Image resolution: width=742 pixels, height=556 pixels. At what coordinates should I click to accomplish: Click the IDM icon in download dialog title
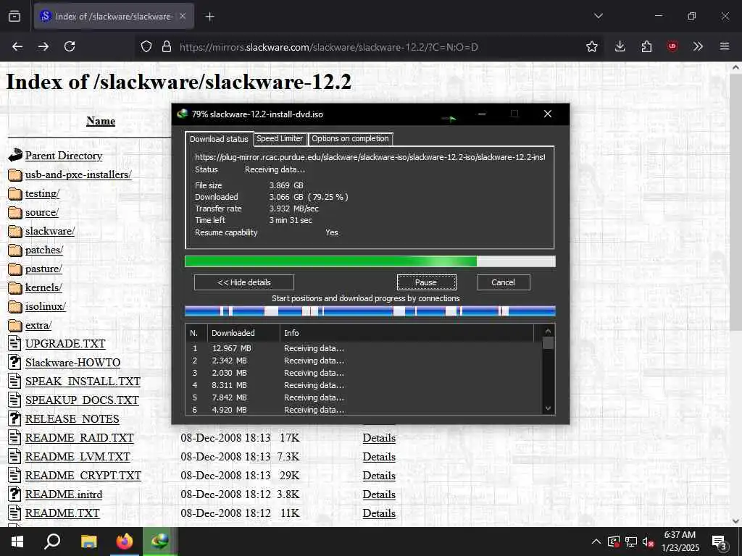pos(182,114)
